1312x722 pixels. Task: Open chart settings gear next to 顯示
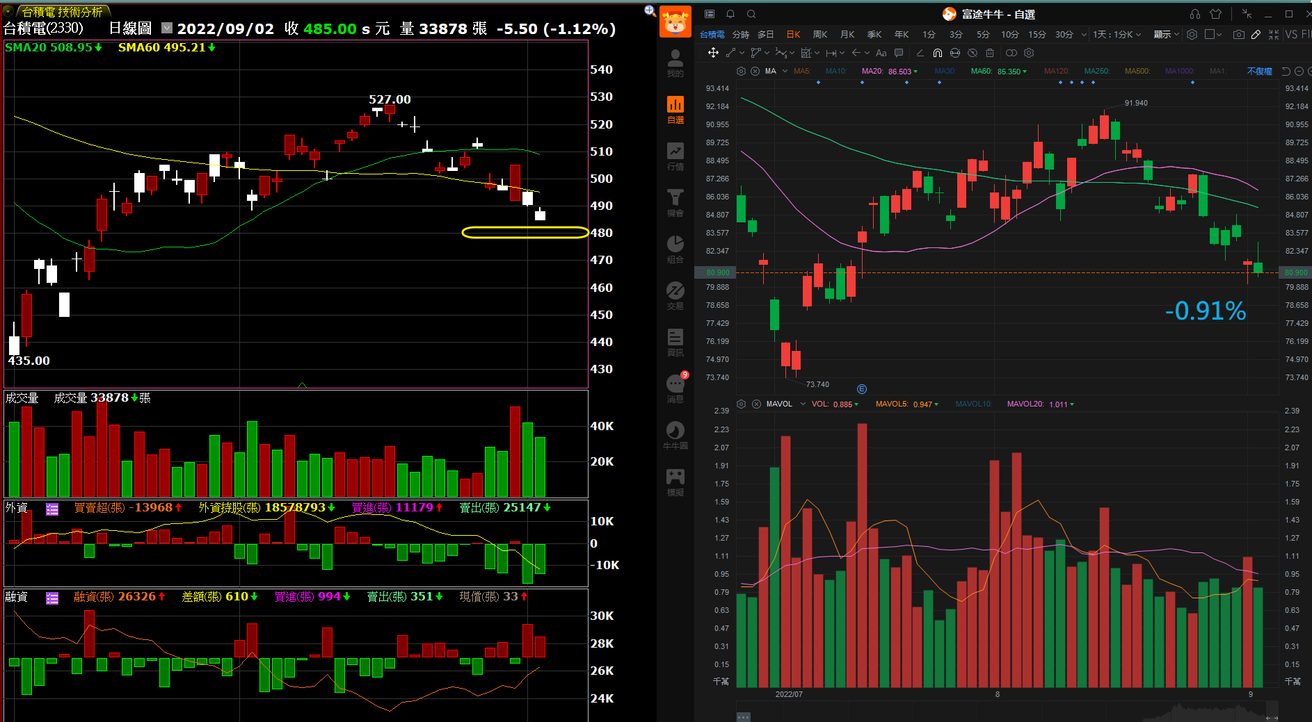point(1192,34)
